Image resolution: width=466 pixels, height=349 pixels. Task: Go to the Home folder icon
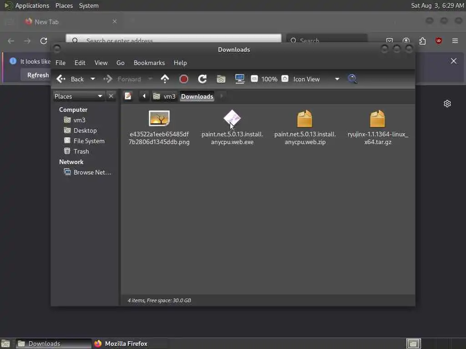(x=221, y=79)
